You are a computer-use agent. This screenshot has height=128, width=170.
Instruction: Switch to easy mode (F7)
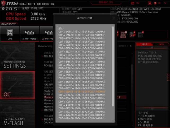coord(106,2)
